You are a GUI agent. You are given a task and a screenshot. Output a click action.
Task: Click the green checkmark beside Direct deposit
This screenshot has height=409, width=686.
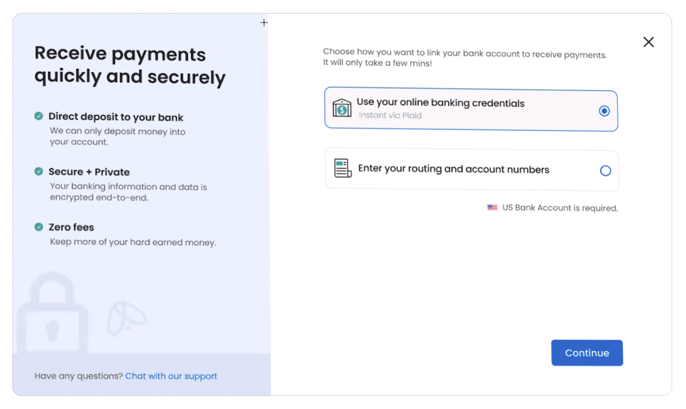pos(39,116)
